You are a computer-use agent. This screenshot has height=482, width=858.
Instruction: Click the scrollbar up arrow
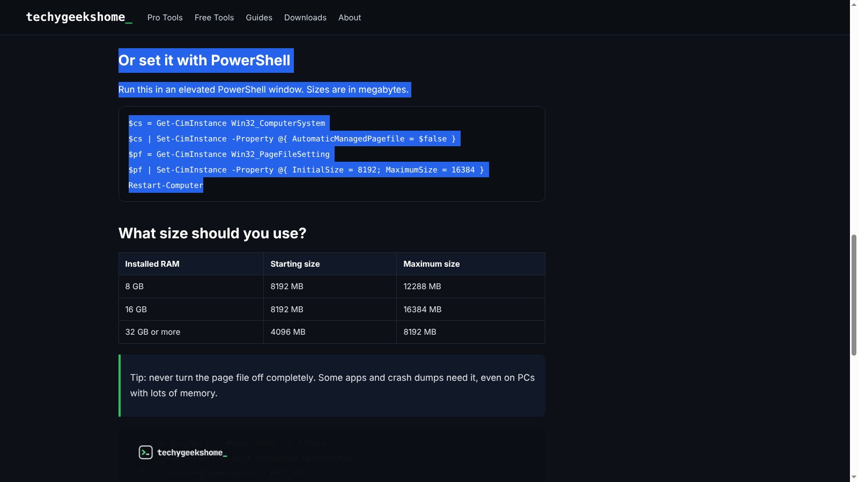point(854,4)
